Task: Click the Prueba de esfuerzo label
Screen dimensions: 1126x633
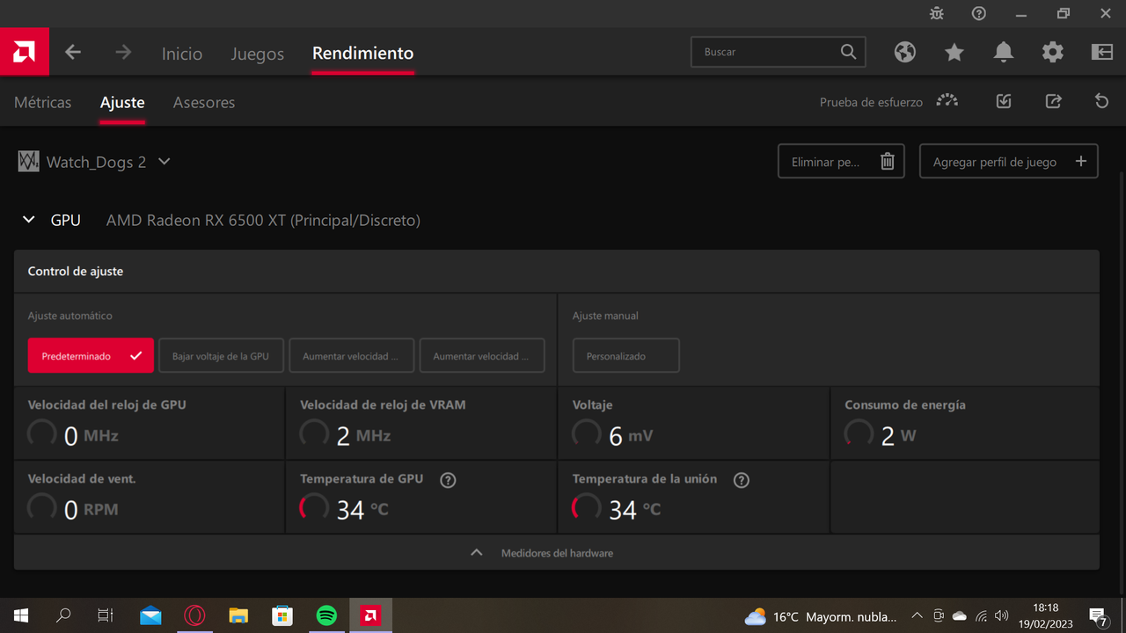Action: (x=871, y=102)
